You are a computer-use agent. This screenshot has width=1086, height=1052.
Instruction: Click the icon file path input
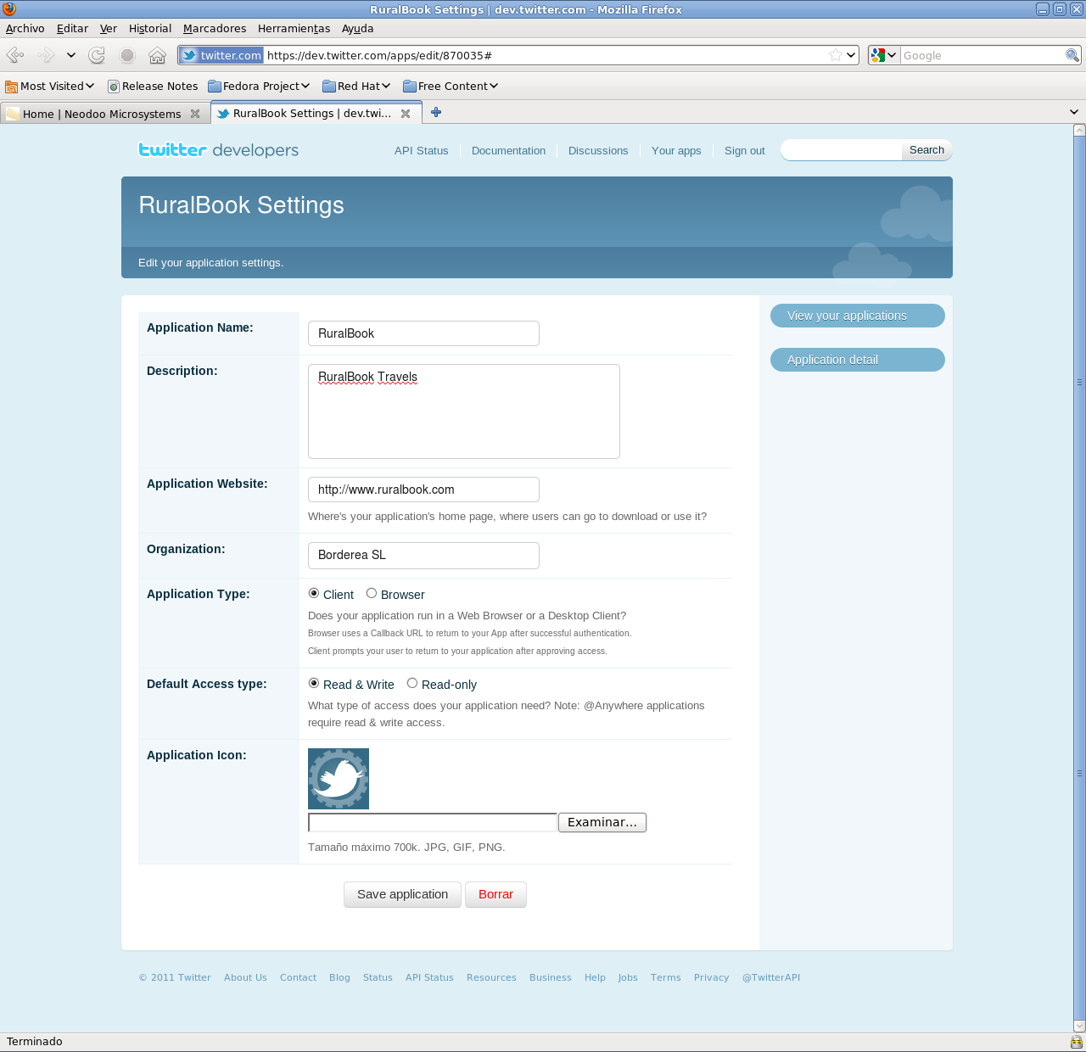[x=433, y=822]
